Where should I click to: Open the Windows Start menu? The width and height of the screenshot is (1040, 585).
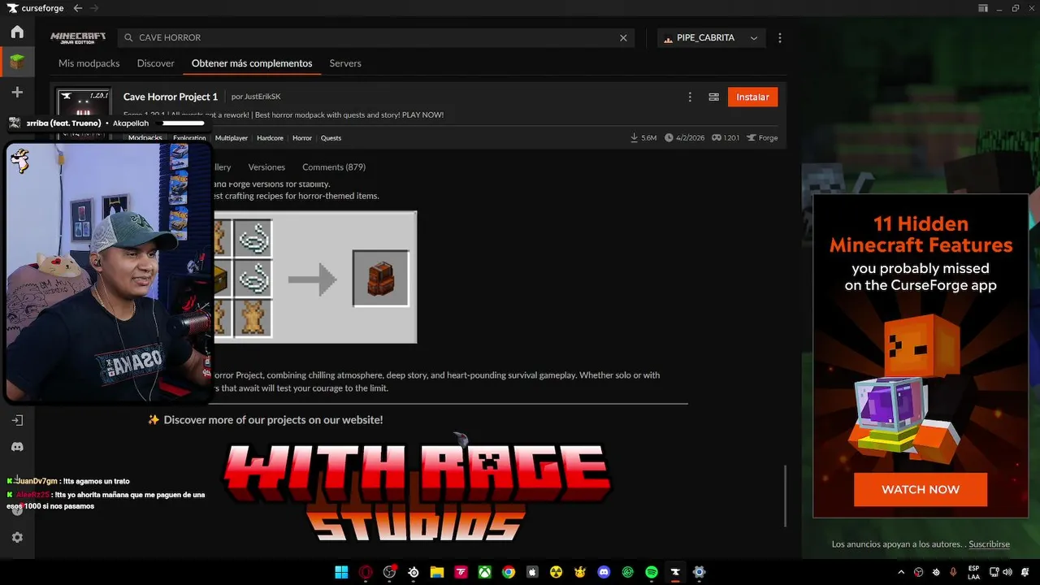[341, 572]
